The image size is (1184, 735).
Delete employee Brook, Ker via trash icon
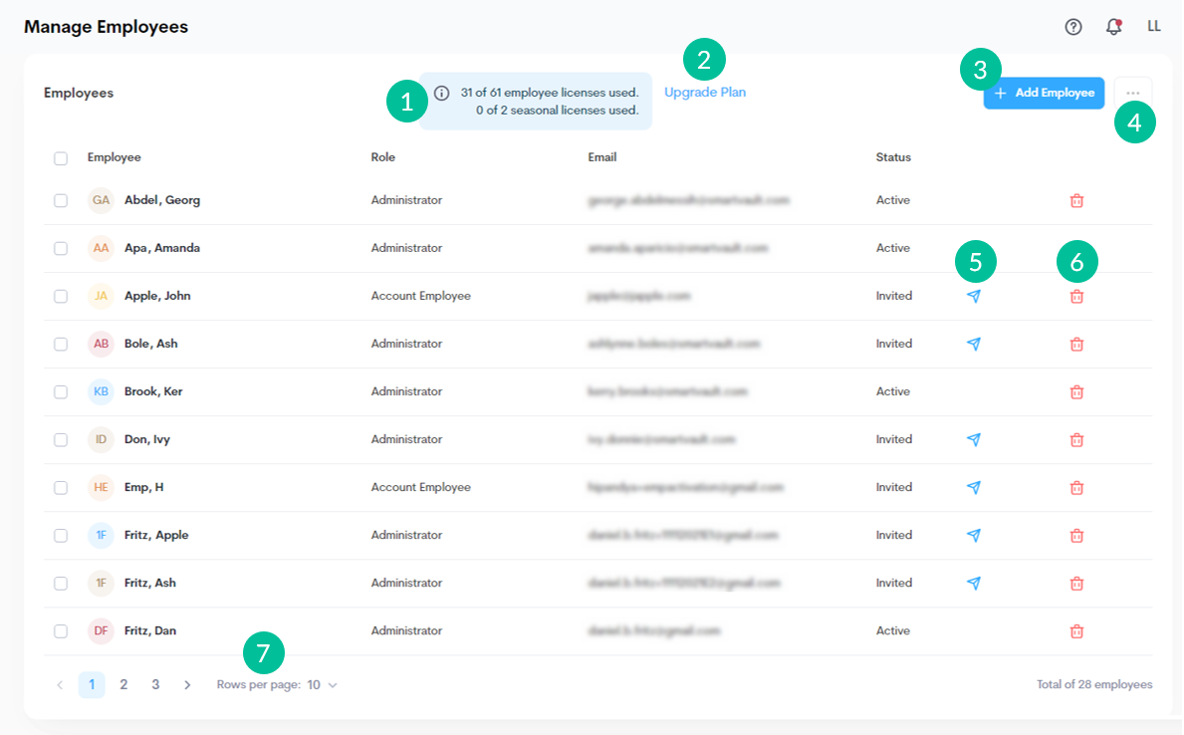click(1076, 391)
